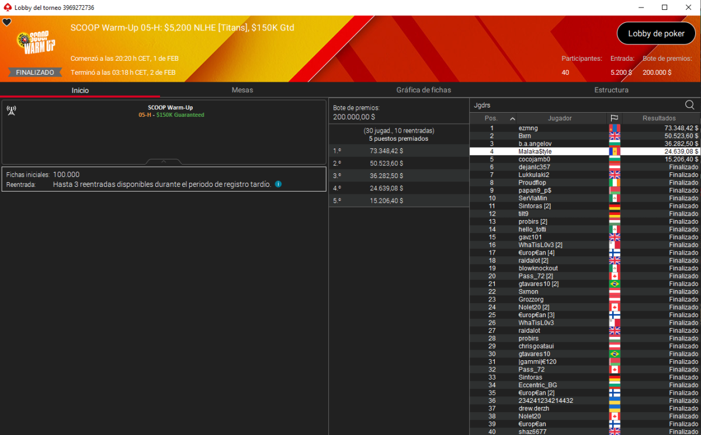The image size is (701, 435).
Task: Click the Brazil flag next to gtavares10 [2]
Action: (x=614, y=284)
